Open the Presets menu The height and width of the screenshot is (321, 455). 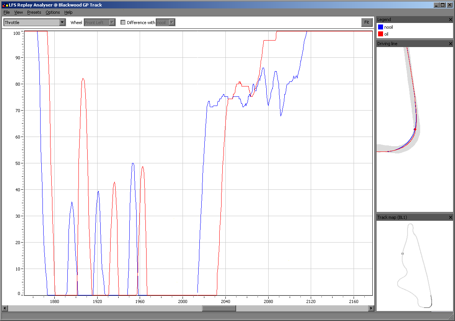click(x=34, y=12)
